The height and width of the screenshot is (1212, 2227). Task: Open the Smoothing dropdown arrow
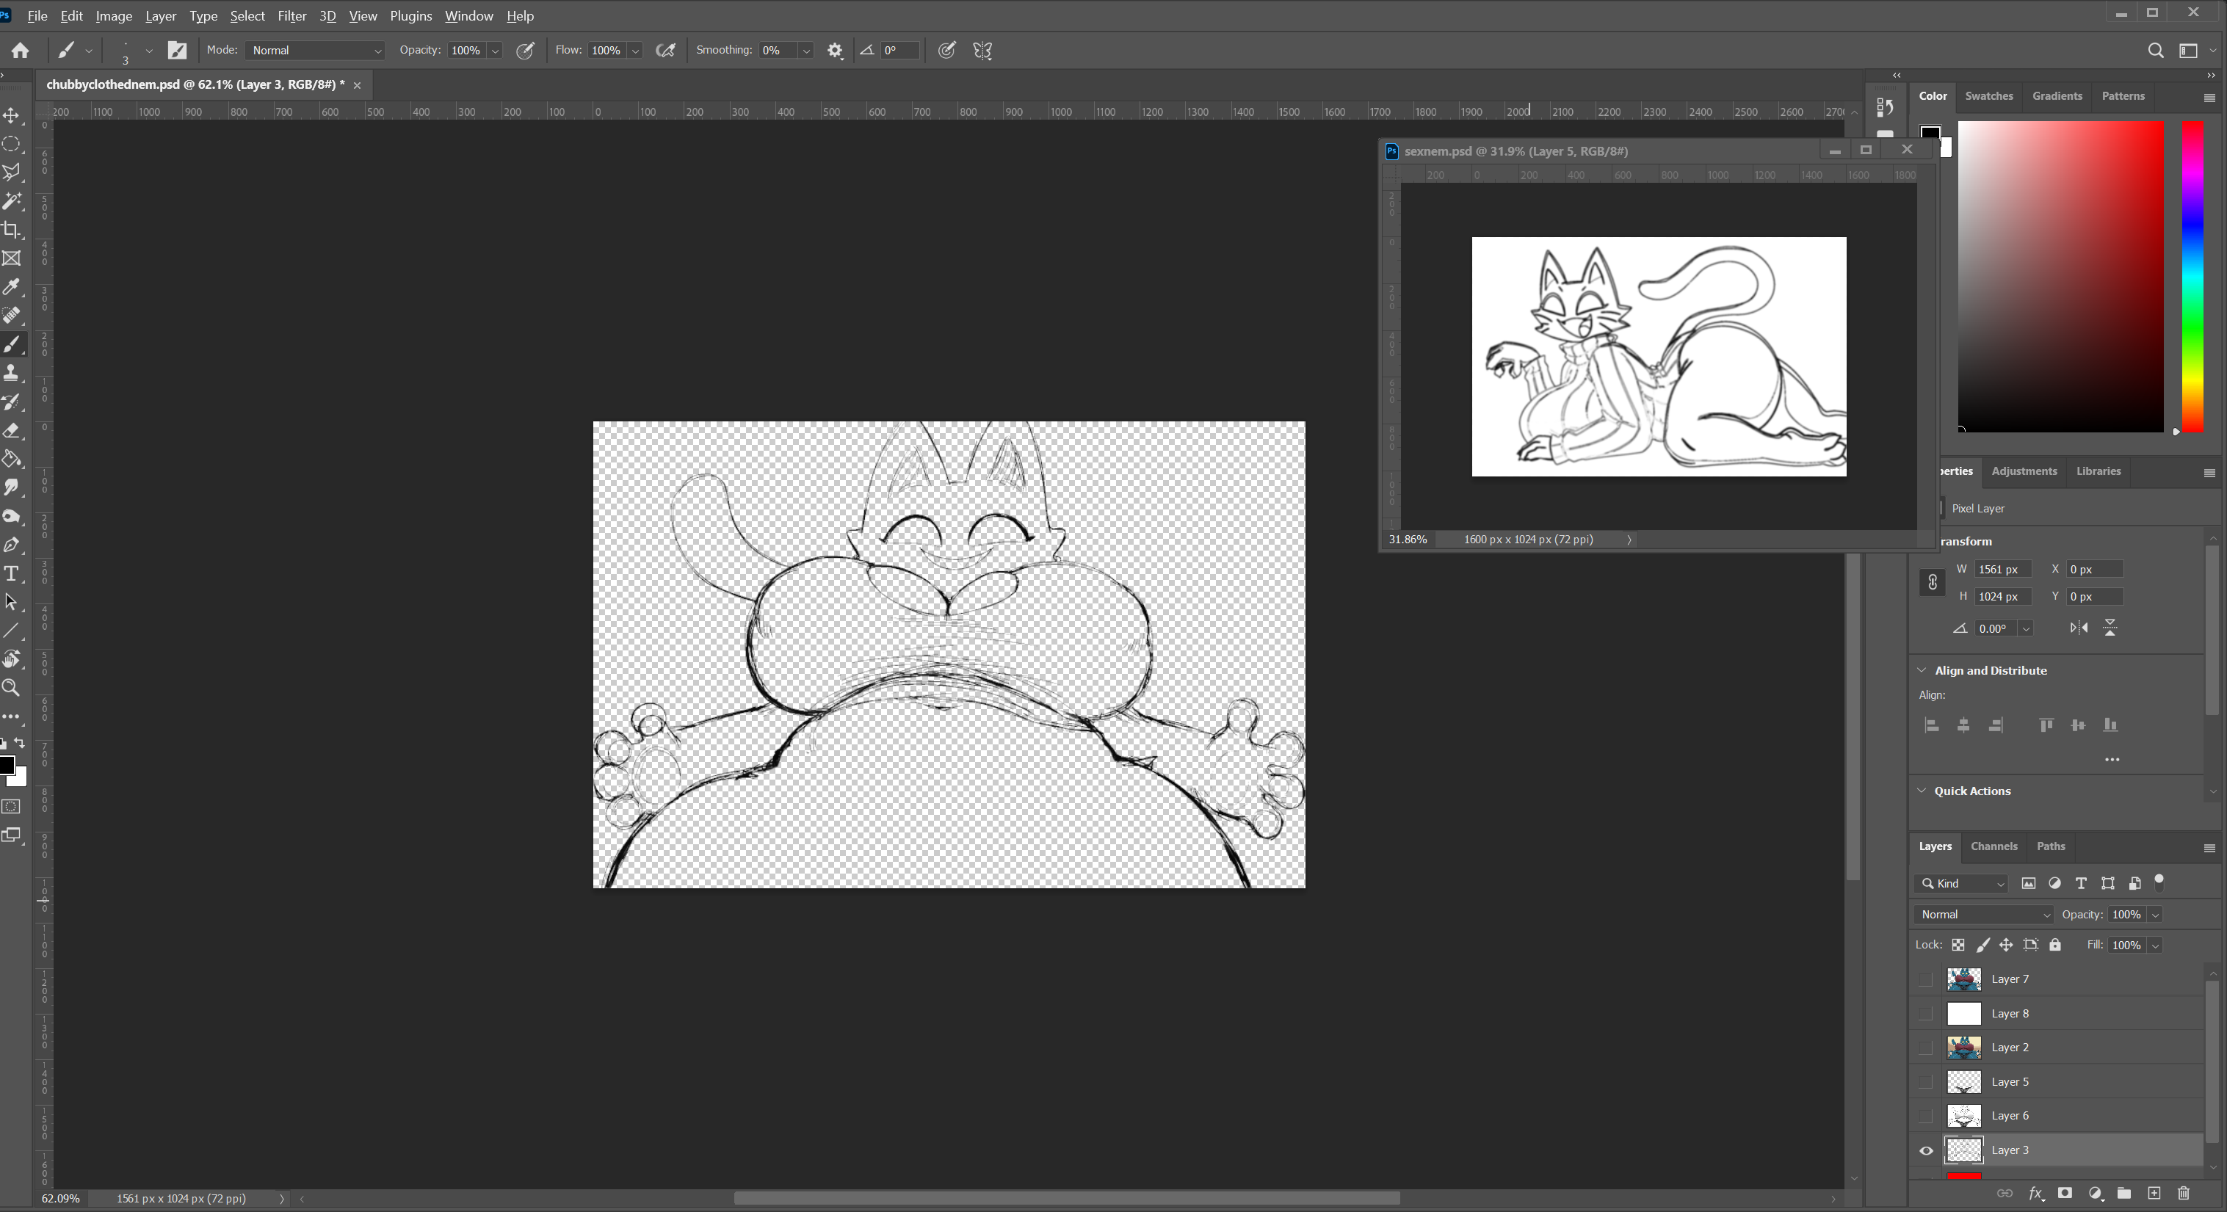click(x=805, y=51)
